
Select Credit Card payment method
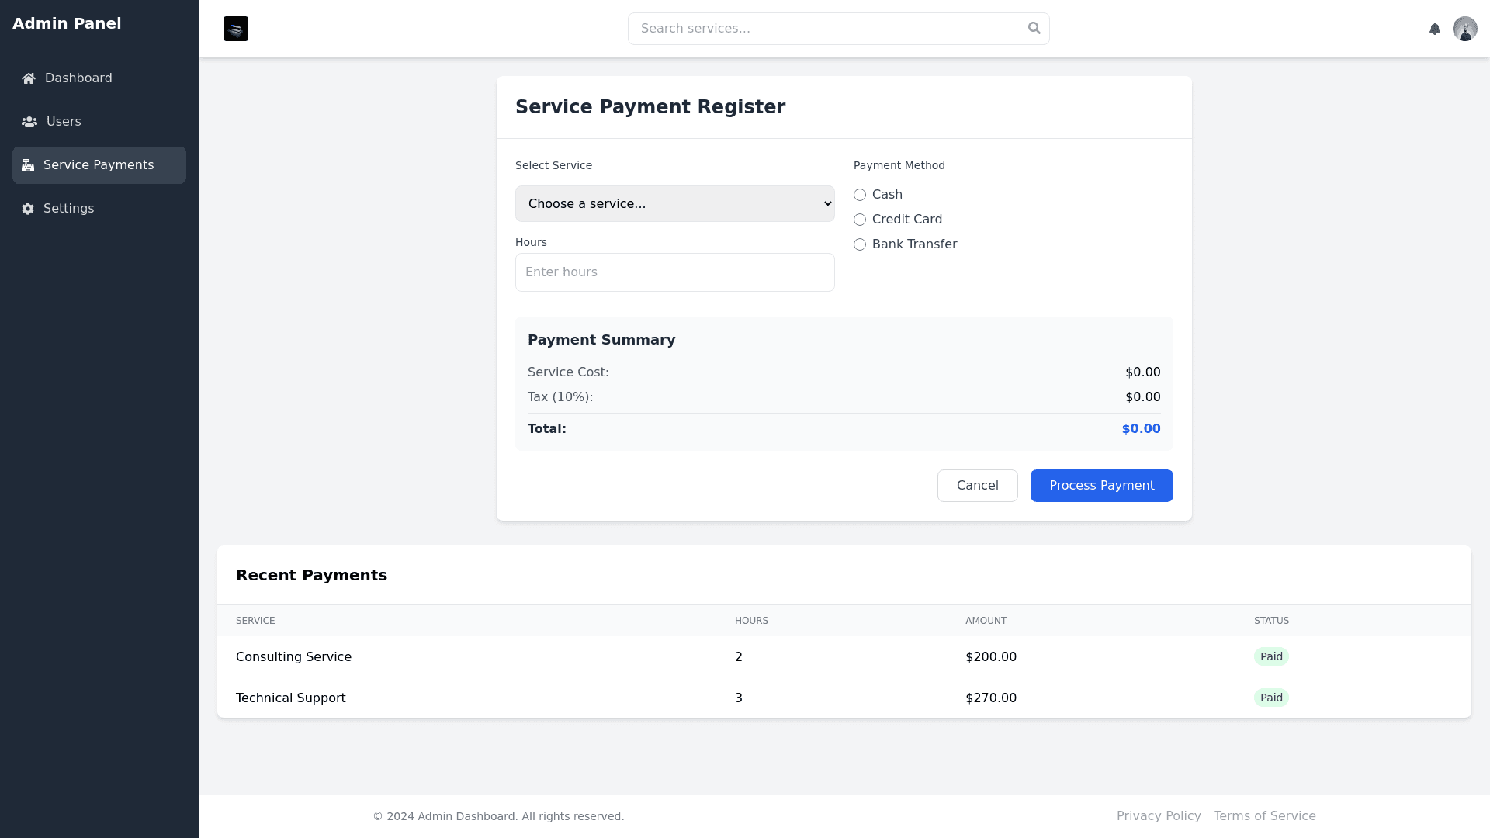pos(860,220)
